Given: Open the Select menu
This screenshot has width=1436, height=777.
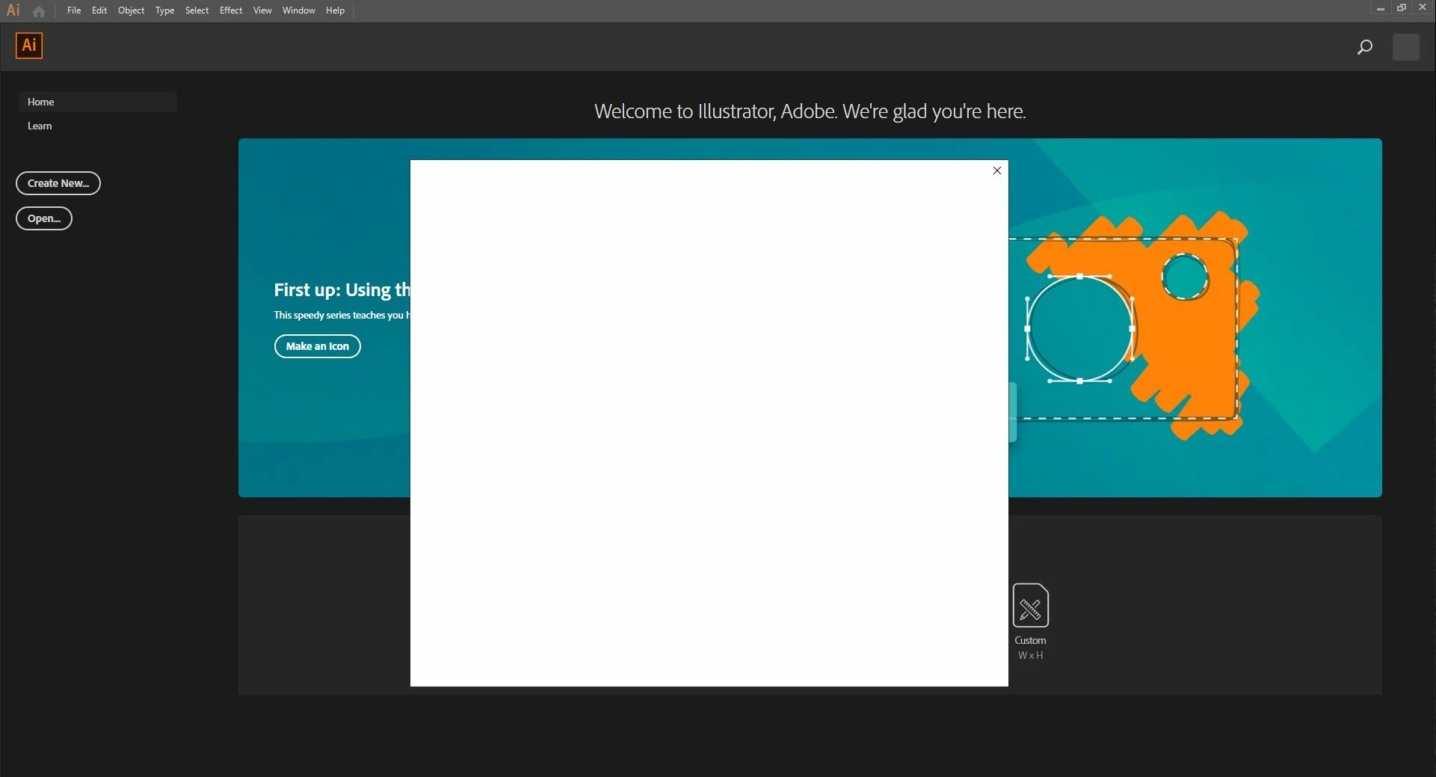Looking at the screenshot, I should tap(197, 10).
